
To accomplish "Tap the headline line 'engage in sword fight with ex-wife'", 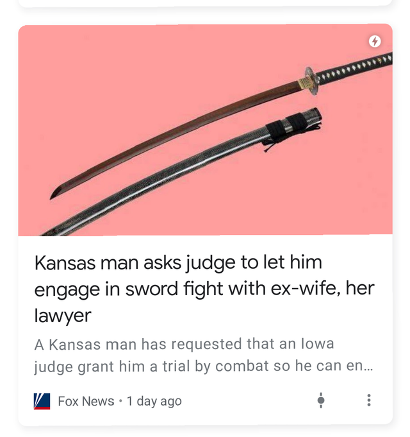I will pyautogui.click(x=204, y=289).
